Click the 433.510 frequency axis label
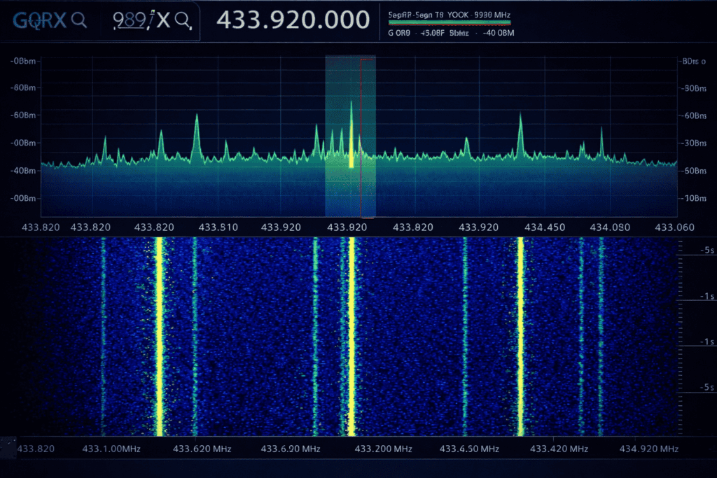Screen dimensions: 717x478 218,227
